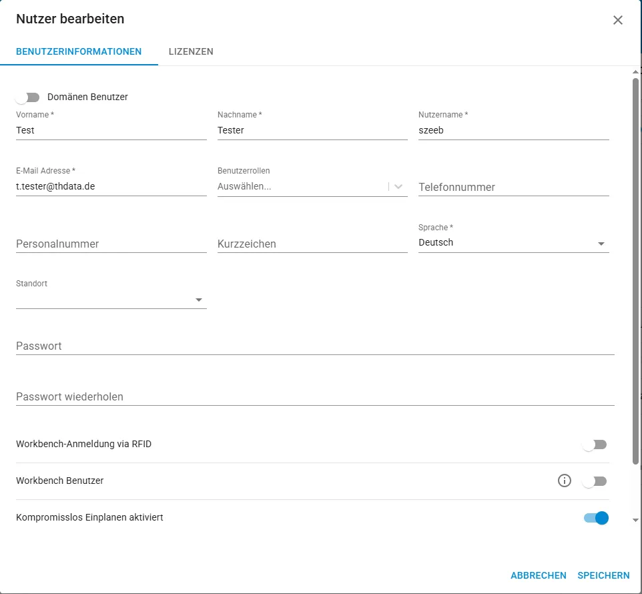Select the Telefonnummer input field
The height and width of the screenshot is (594, 642).
pos(513,187)
